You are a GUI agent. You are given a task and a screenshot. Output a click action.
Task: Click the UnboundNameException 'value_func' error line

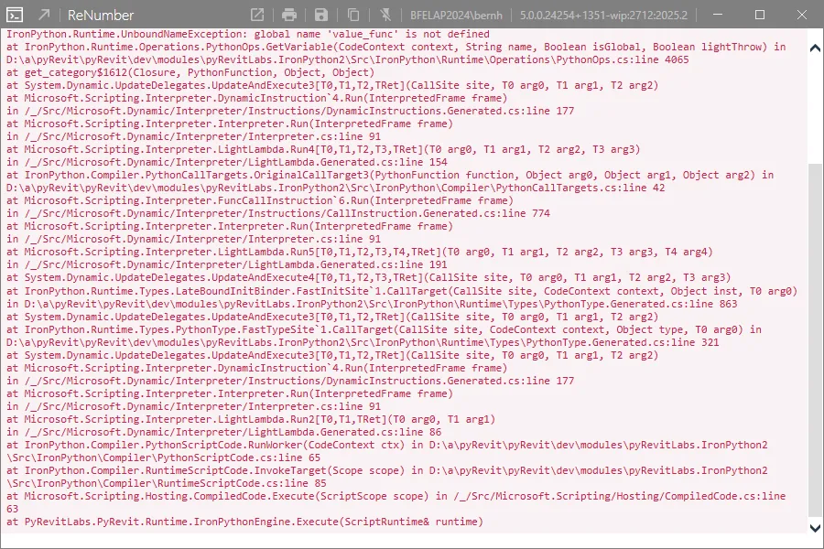coord(248,34)
